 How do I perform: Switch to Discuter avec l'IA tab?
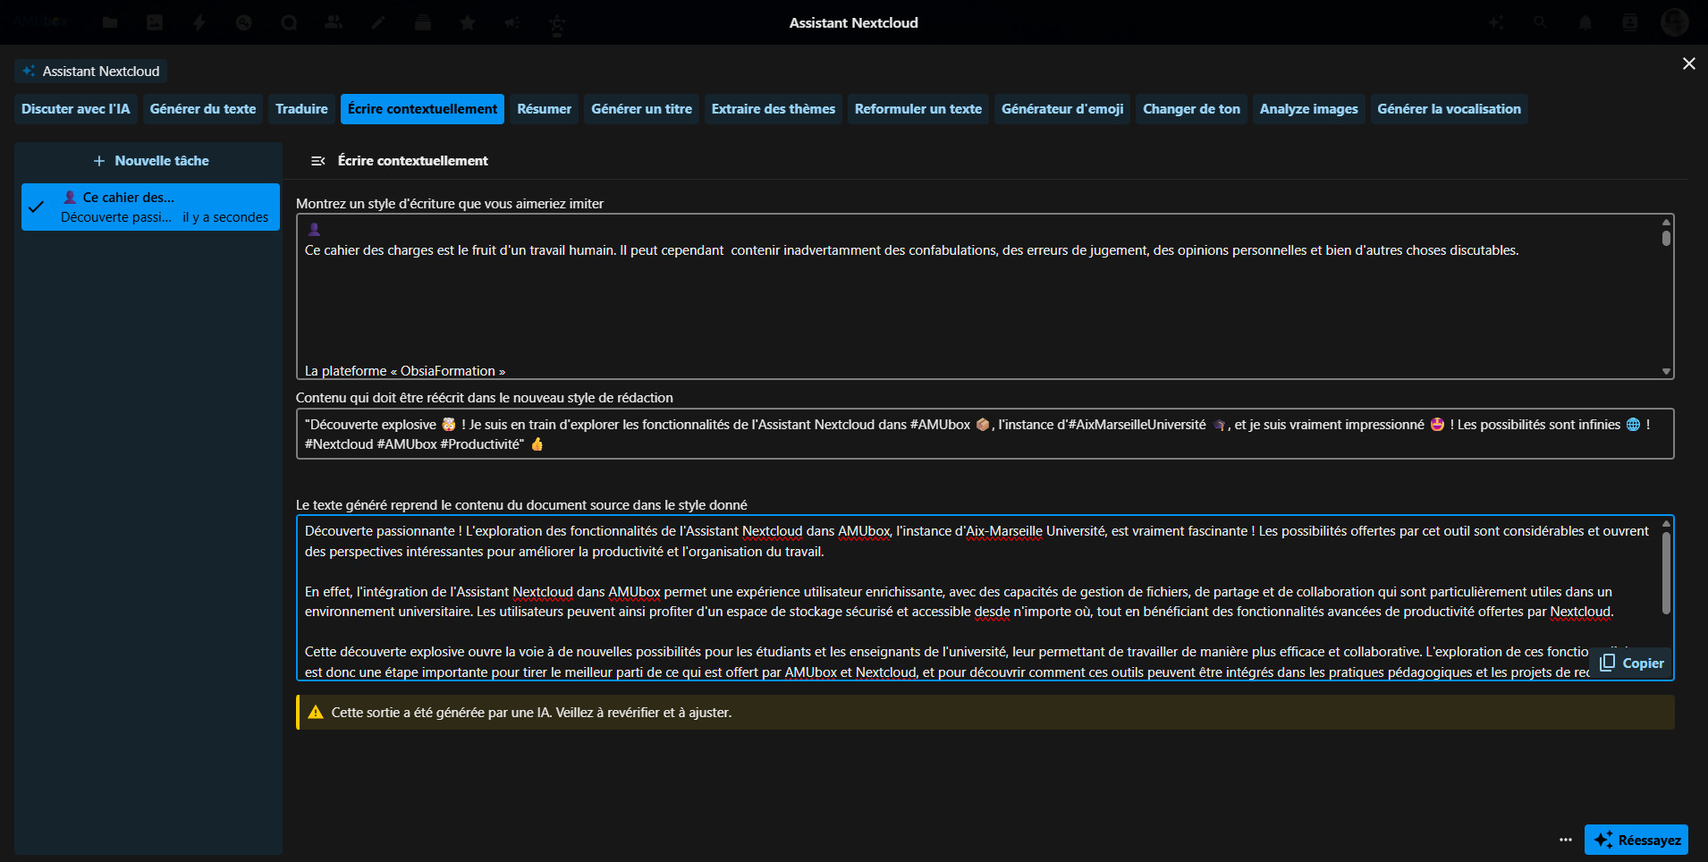point(75,109)
